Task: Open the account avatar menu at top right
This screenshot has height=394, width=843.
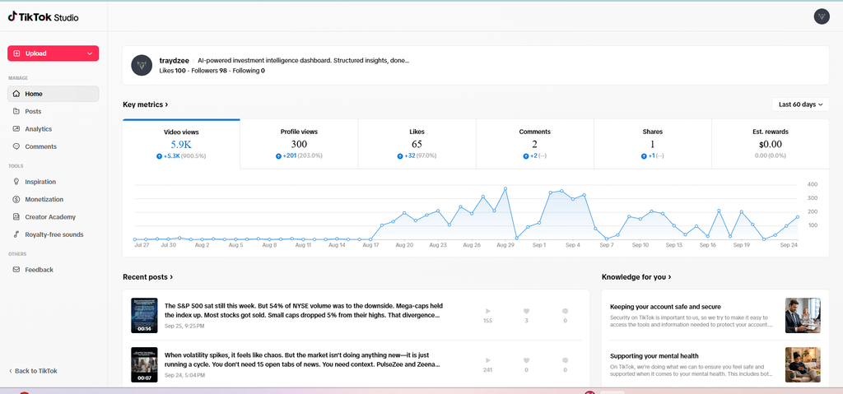Action: pyautogui.click(x=822, y=16)
